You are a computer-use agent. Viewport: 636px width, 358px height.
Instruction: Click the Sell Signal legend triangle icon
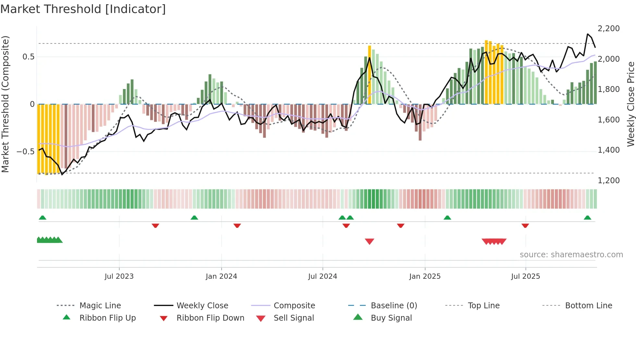click(261, 318)
